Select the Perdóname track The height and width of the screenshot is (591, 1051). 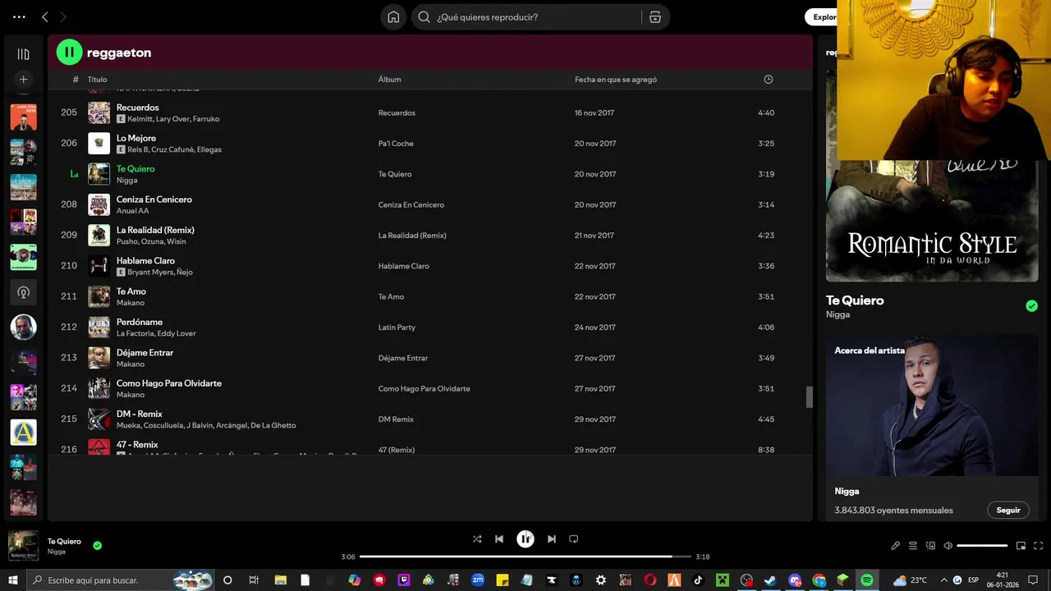429,328
